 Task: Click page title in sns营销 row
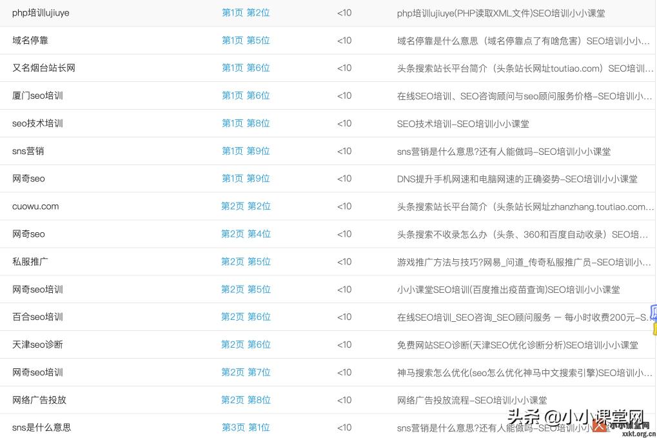(x=504, y=152)
